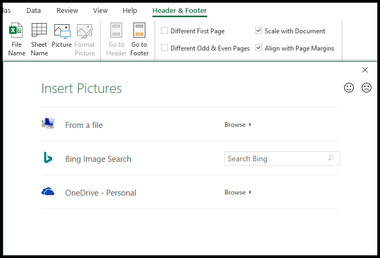Insert File Name into header
This screenshot has height=258, width=380.
17,39
